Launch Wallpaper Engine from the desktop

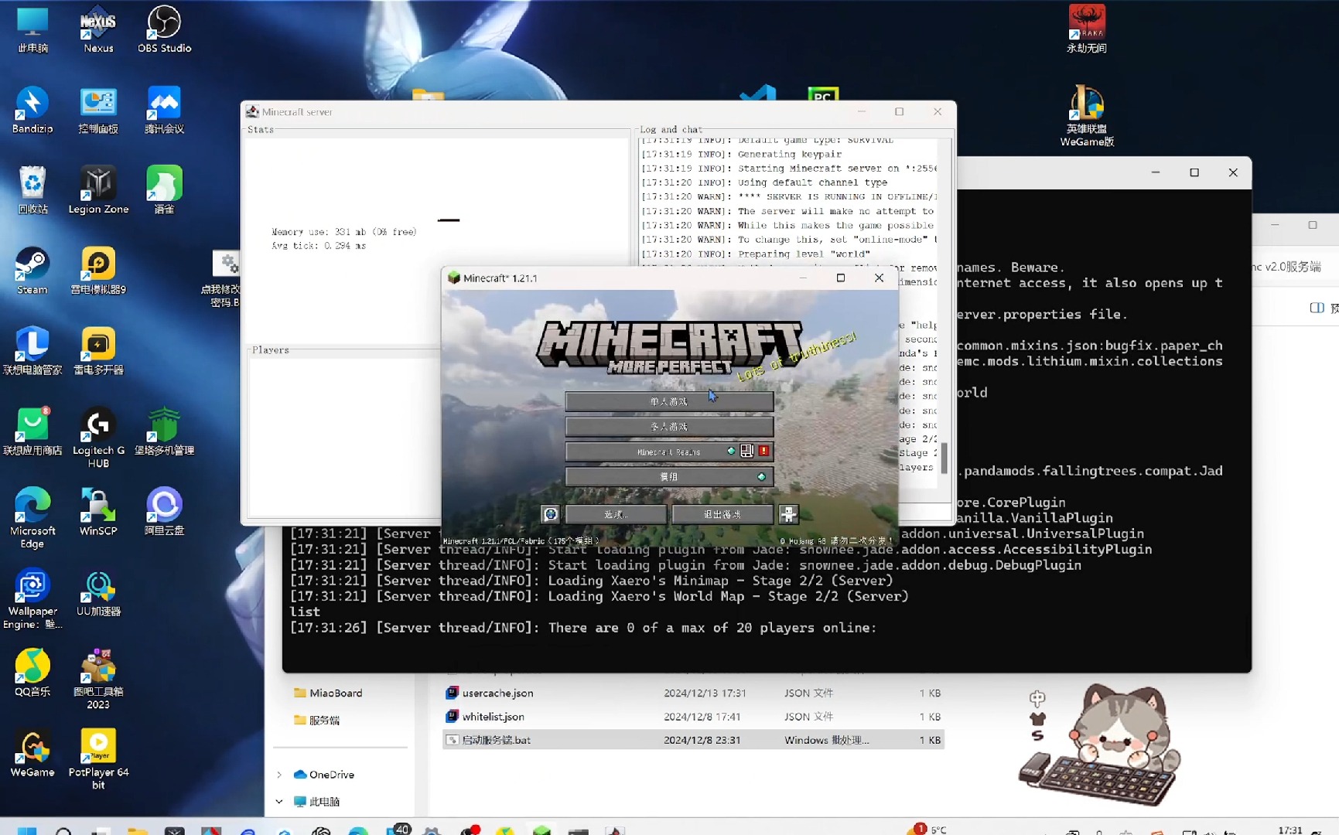(x=32, y=598)
